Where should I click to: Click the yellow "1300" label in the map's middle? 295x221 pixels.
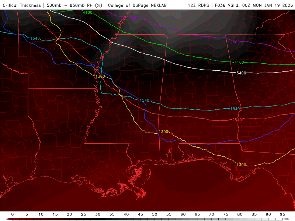pos(163,132)
